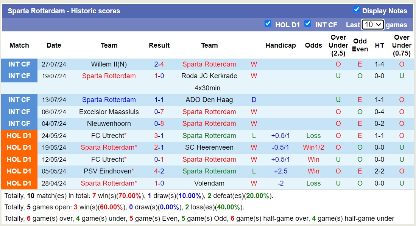Toggle the Display Notes checkbox

tap(356, 10)
